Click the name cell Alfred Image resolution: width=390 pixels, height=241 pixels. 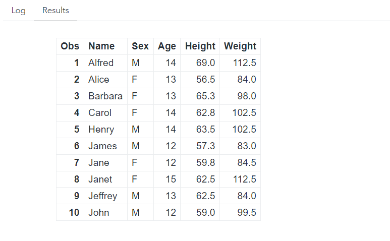point(101,63)
